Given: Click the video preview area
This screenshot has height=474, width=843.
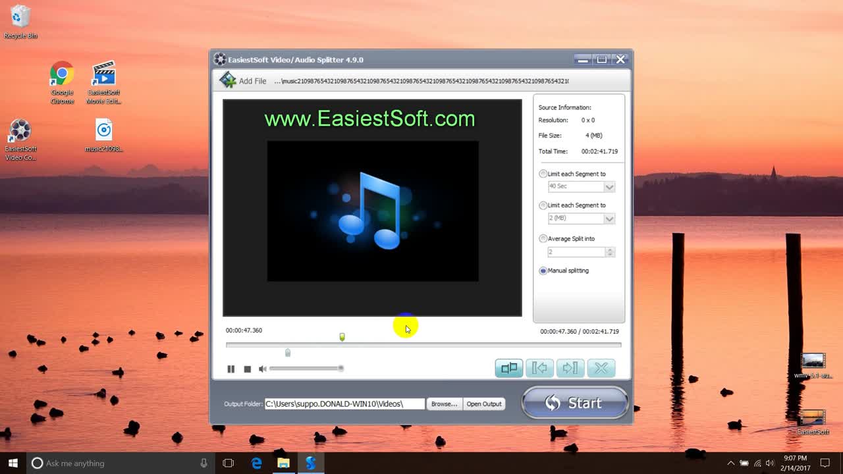Looking at the screenshot, I should tap(372, 208).
